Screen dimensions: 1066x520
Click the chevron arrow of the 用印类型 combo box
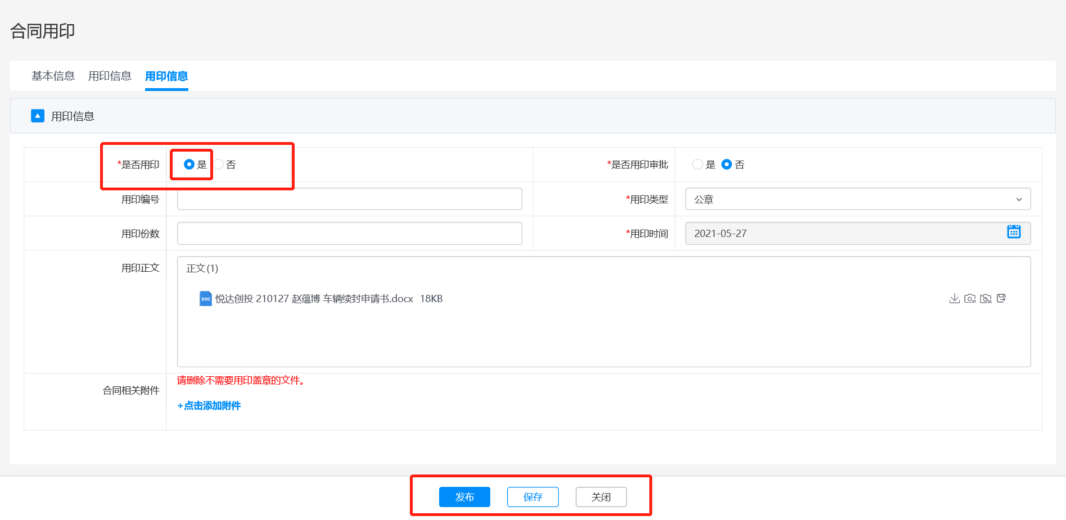1019,199
